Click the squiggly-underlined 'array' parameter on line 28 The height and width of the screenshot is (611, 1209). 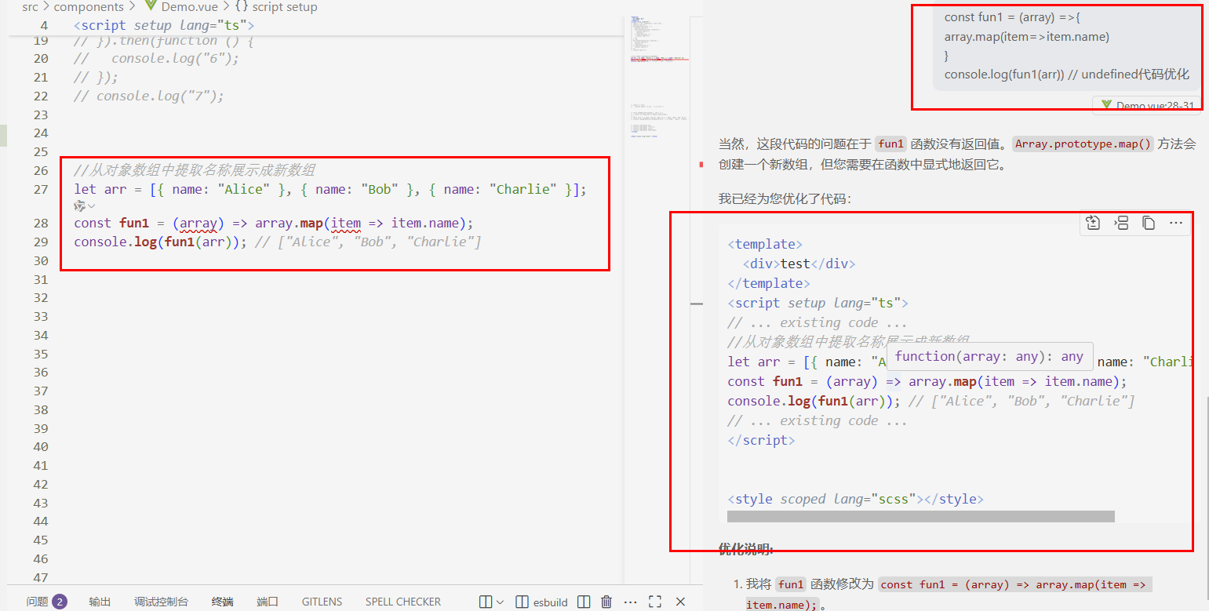198,223
